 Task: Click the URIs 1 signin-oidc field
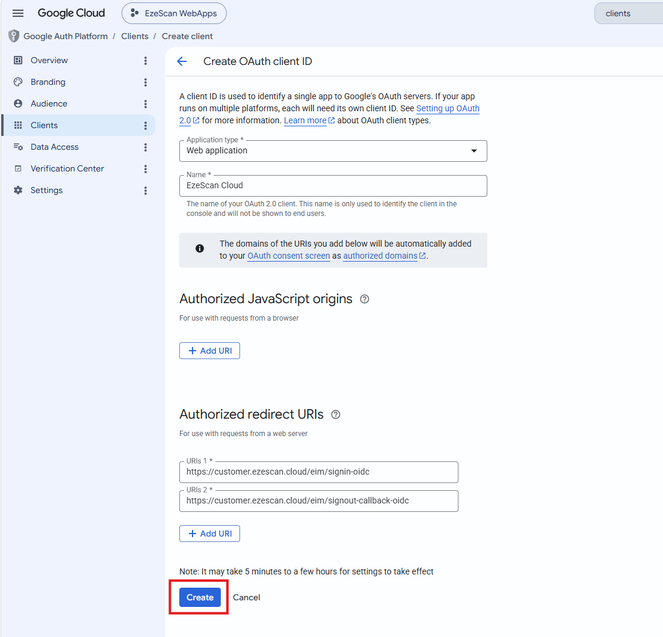pos(319,472)
